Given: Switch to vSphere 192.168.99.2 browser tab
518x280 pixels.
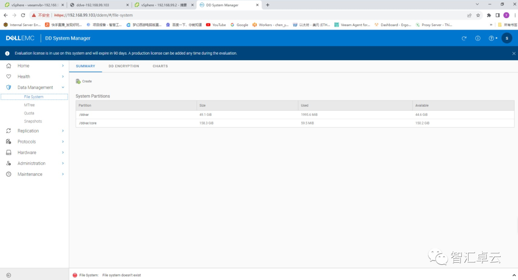Looking at the screenshot, I should pos(164,5).
